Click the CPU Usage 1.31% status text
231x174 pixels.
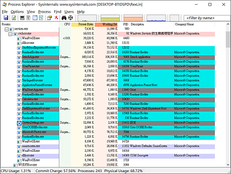(16, 171)
